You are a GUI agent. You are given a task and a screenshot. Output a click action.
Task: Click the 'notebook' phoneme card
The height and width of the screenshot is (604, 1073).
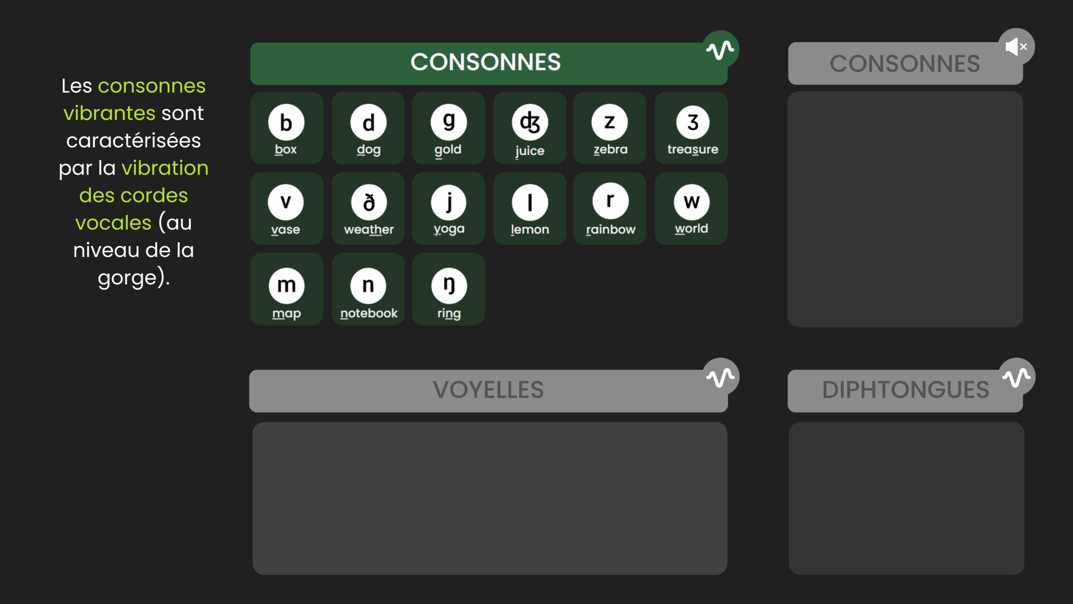point(368,289)
